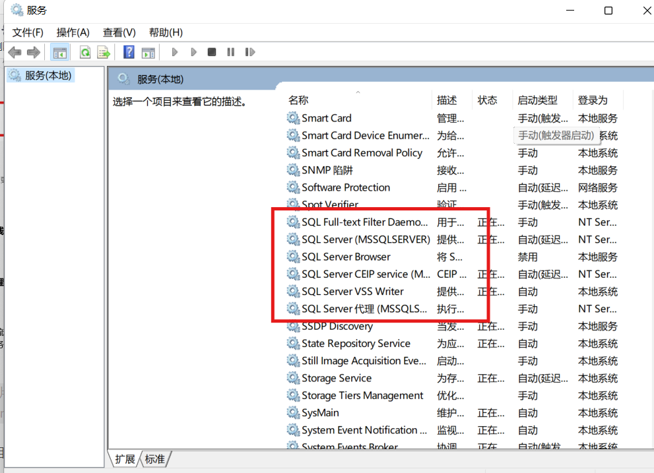Select SQL Full-text Filter Daemo... service
654x473 pixels.
coord(364,222)
